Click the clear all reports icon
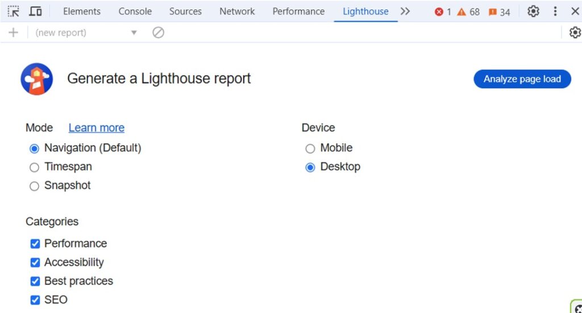 tap(158, 32)
